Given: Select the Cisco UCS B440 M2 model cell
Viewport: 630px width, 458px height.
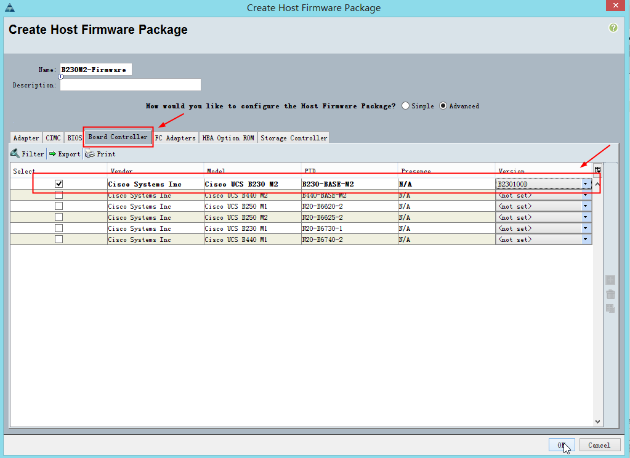Looking at the screenshot, I should coord(252,195).
